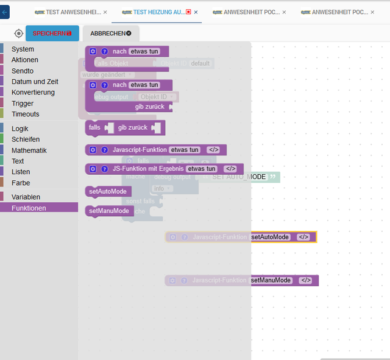Viewport: 390px width, 360px height.
Task: Click the back arrow button
Action: (4, 12)
